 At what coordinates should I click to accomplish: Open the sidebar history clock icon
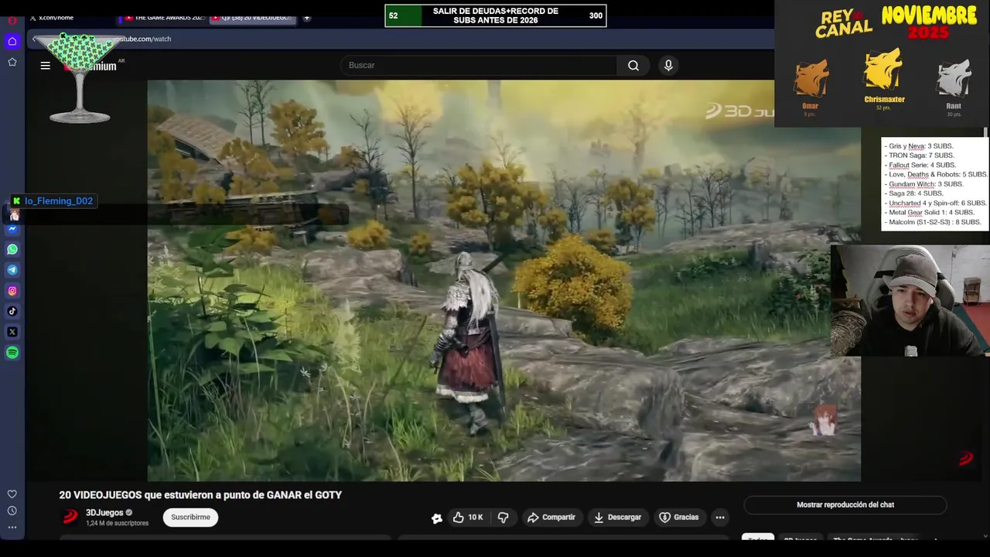pos(12,511)
